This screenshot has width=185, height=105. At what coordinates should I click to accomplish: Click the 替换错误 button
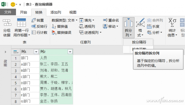[x=62, y=32]
